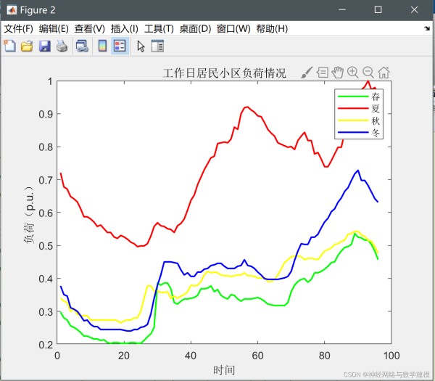Click the plot title 工作日居民小区负荷情况
Image resolution: width=435 pixels, height=381 pixels.
(x=224, y=73)
